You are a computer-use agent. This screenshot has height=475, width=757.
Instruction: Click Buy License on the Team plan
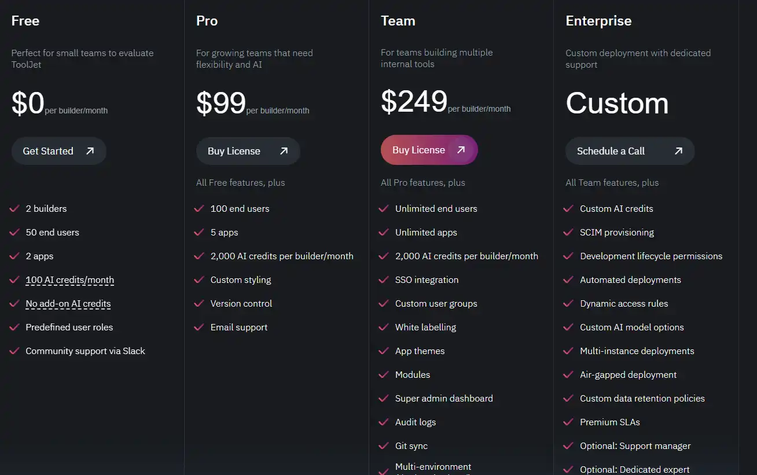pyautogui.click(x=429, y=149)
